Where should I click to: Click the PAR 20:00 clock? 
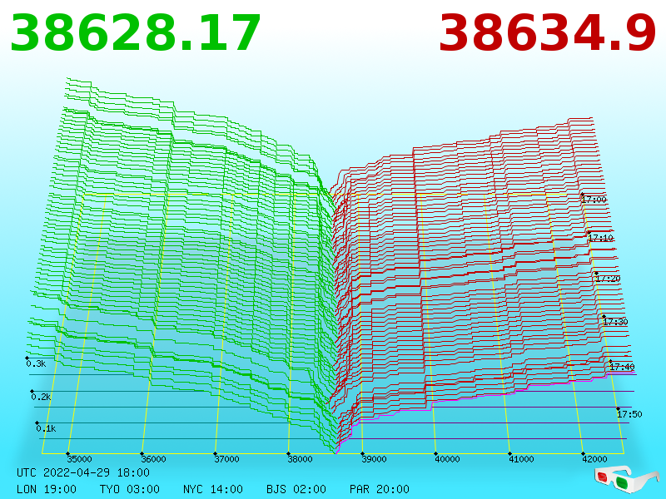tap(380, 489)
